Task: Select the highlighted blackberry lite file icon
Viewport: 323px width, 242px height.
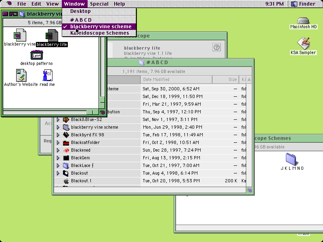Action: tap(52, 35)
